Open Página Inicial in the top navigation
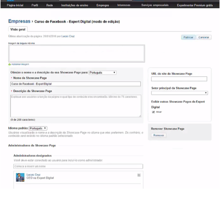This screenshot has height=198, width=220. click(15, 5)
